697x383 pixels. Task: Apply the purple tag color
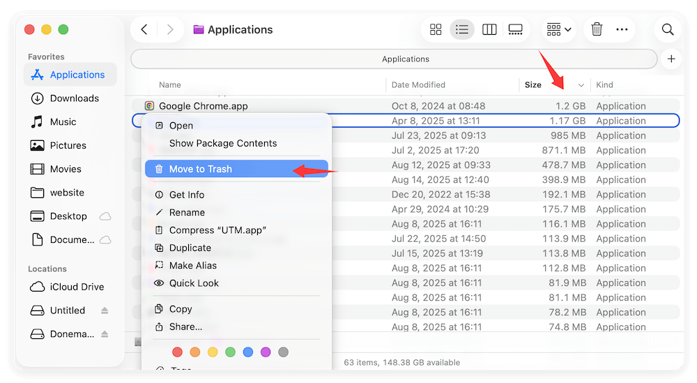(x=266, y=352)
